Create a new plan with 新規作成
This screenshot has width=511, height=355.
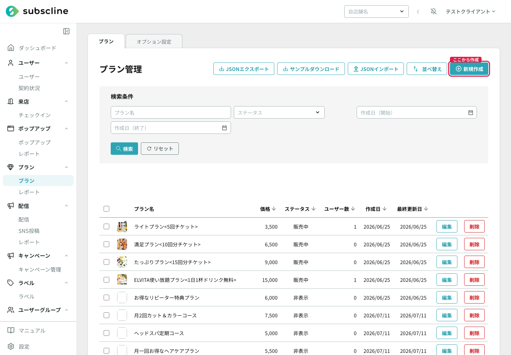tap(469, 69)
